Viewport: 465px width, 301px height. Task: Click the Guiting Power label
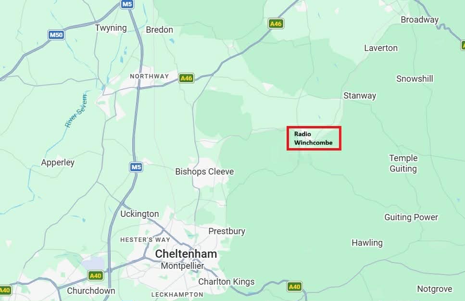411,217
